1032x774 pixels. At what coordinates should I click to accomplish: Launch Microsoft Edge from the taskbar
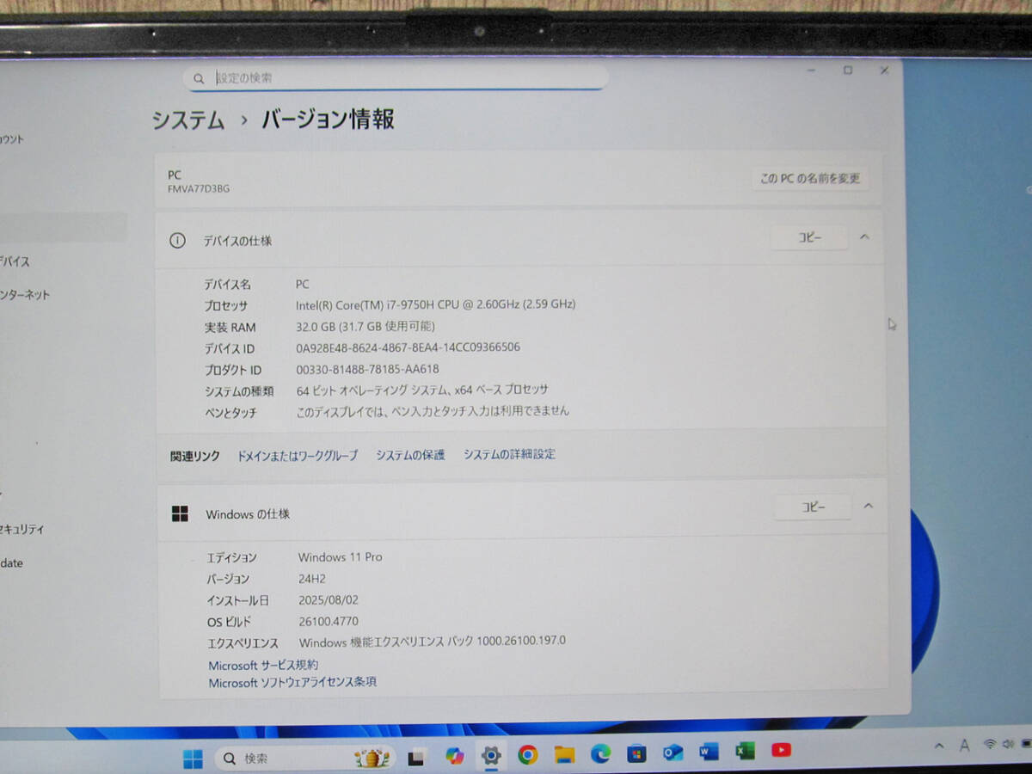pyautogui.click(x=600, y=754)
